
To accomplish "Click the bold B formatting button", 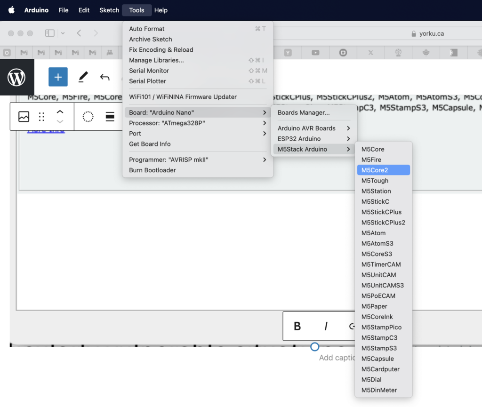I will click(297, 326).
